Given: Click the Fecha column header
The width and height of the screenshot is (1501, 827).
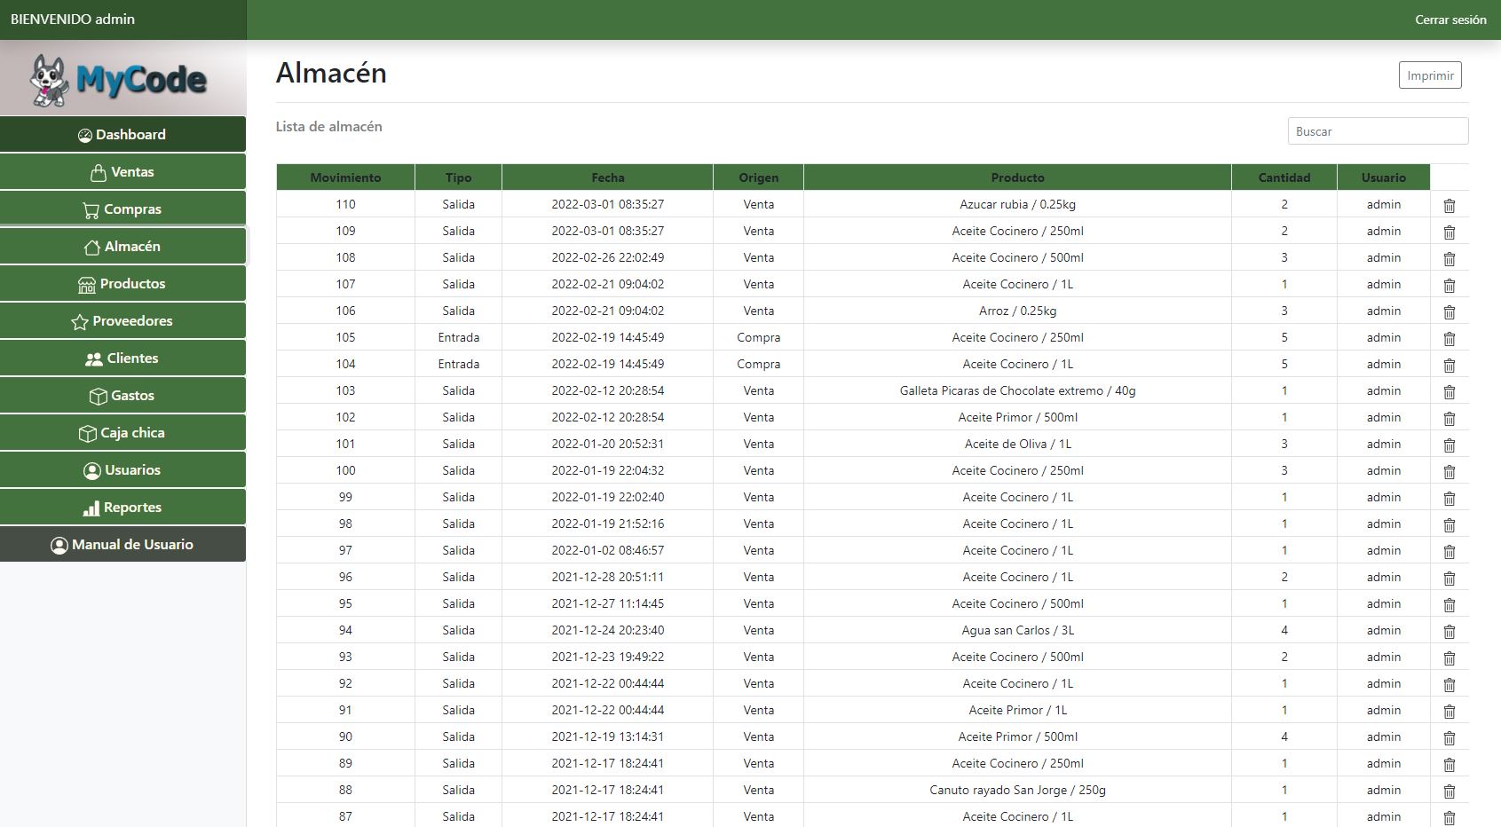Looking at the screenshot, I should point(607,177).
